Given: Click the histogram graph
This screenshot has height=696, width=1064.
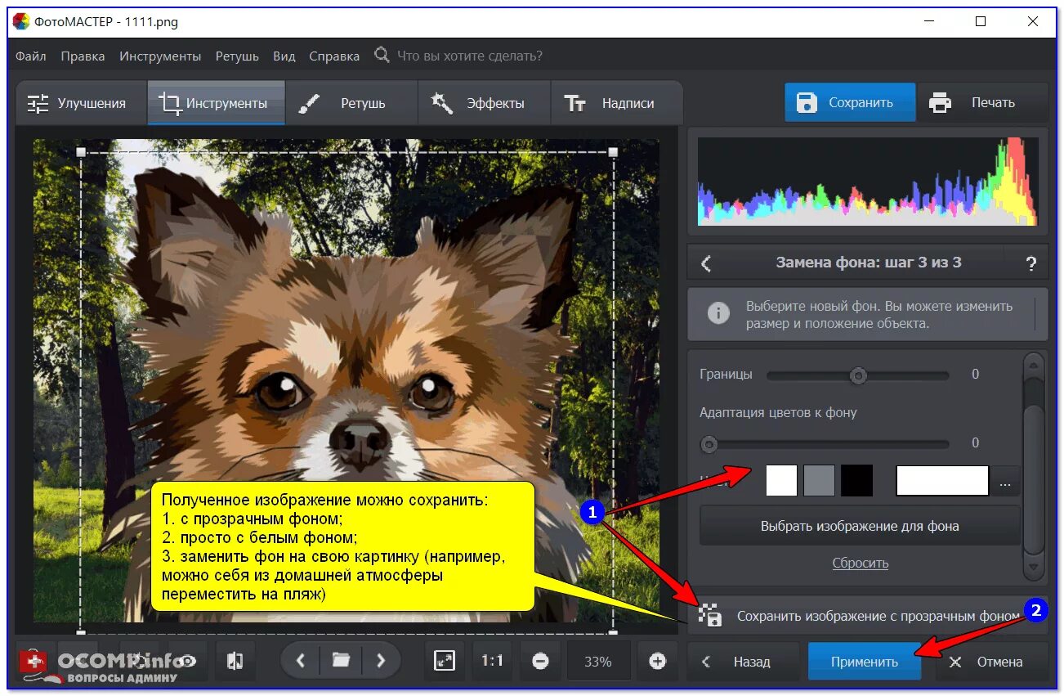Looking at the screenshot, I should pyautogui.click(x=867, y=181).
